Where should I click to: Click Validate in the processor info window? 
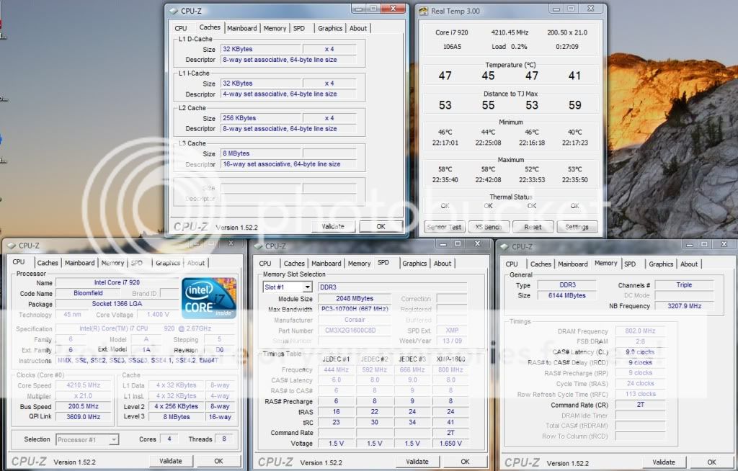tap(170, 461)
